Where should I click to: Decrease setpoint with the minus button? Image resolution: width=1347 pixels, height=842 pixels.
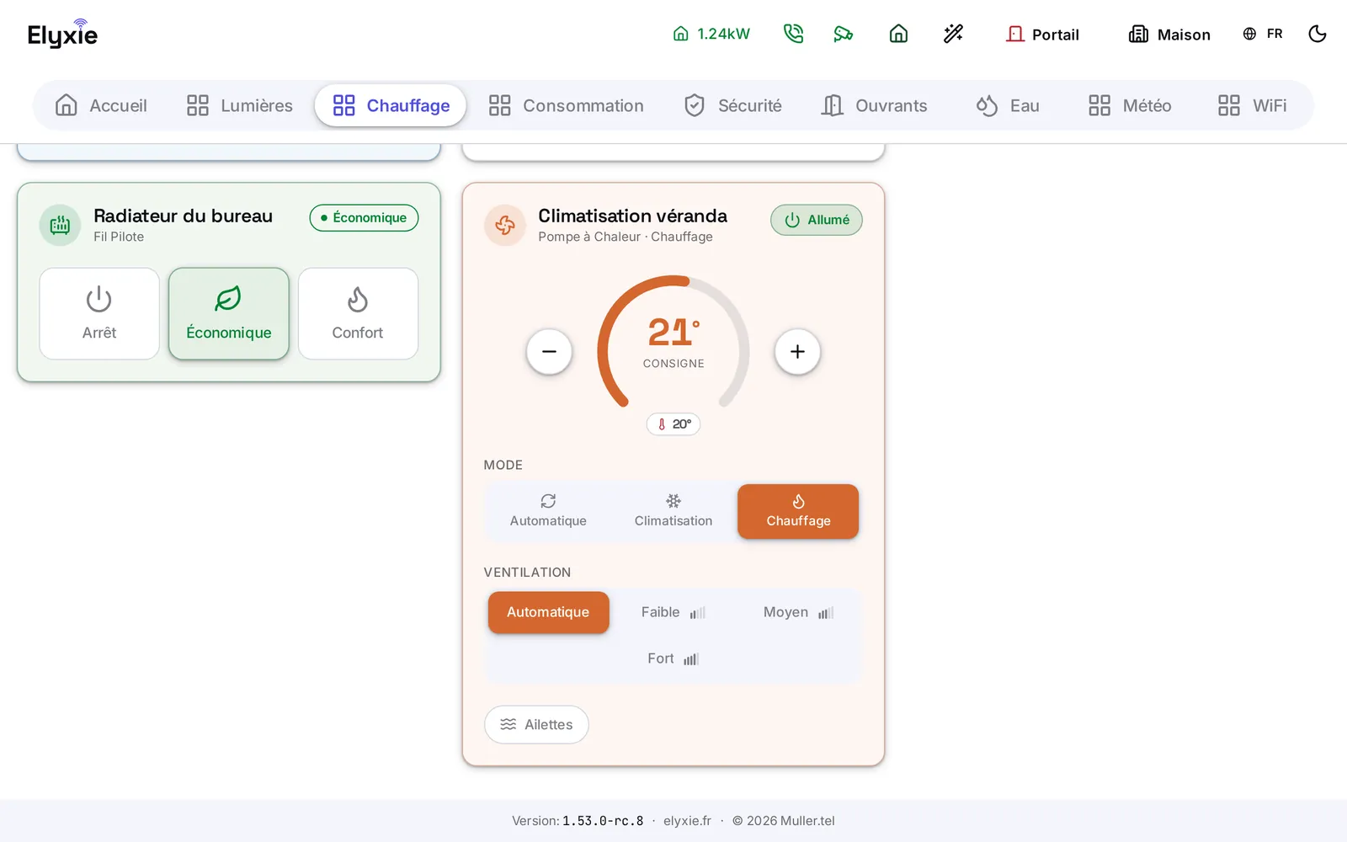[x=549, y=351]
